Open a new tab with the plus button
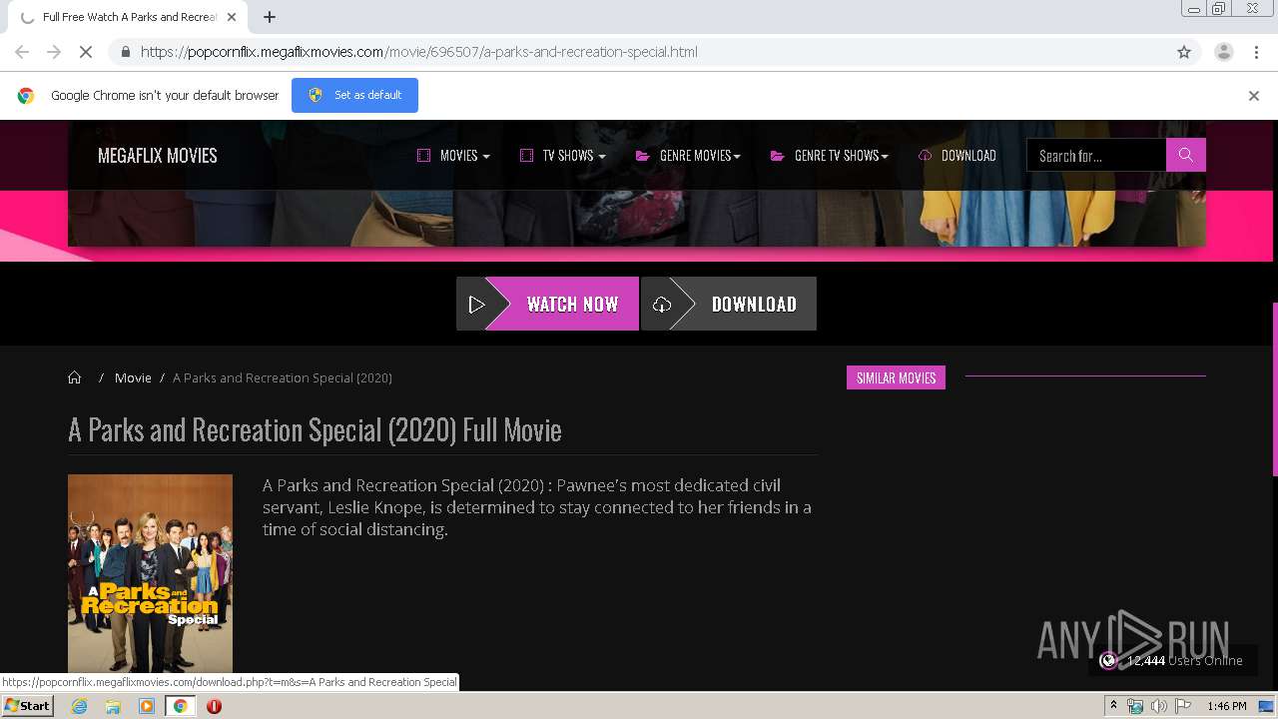Screen dimensions: 1278x719 270,17
